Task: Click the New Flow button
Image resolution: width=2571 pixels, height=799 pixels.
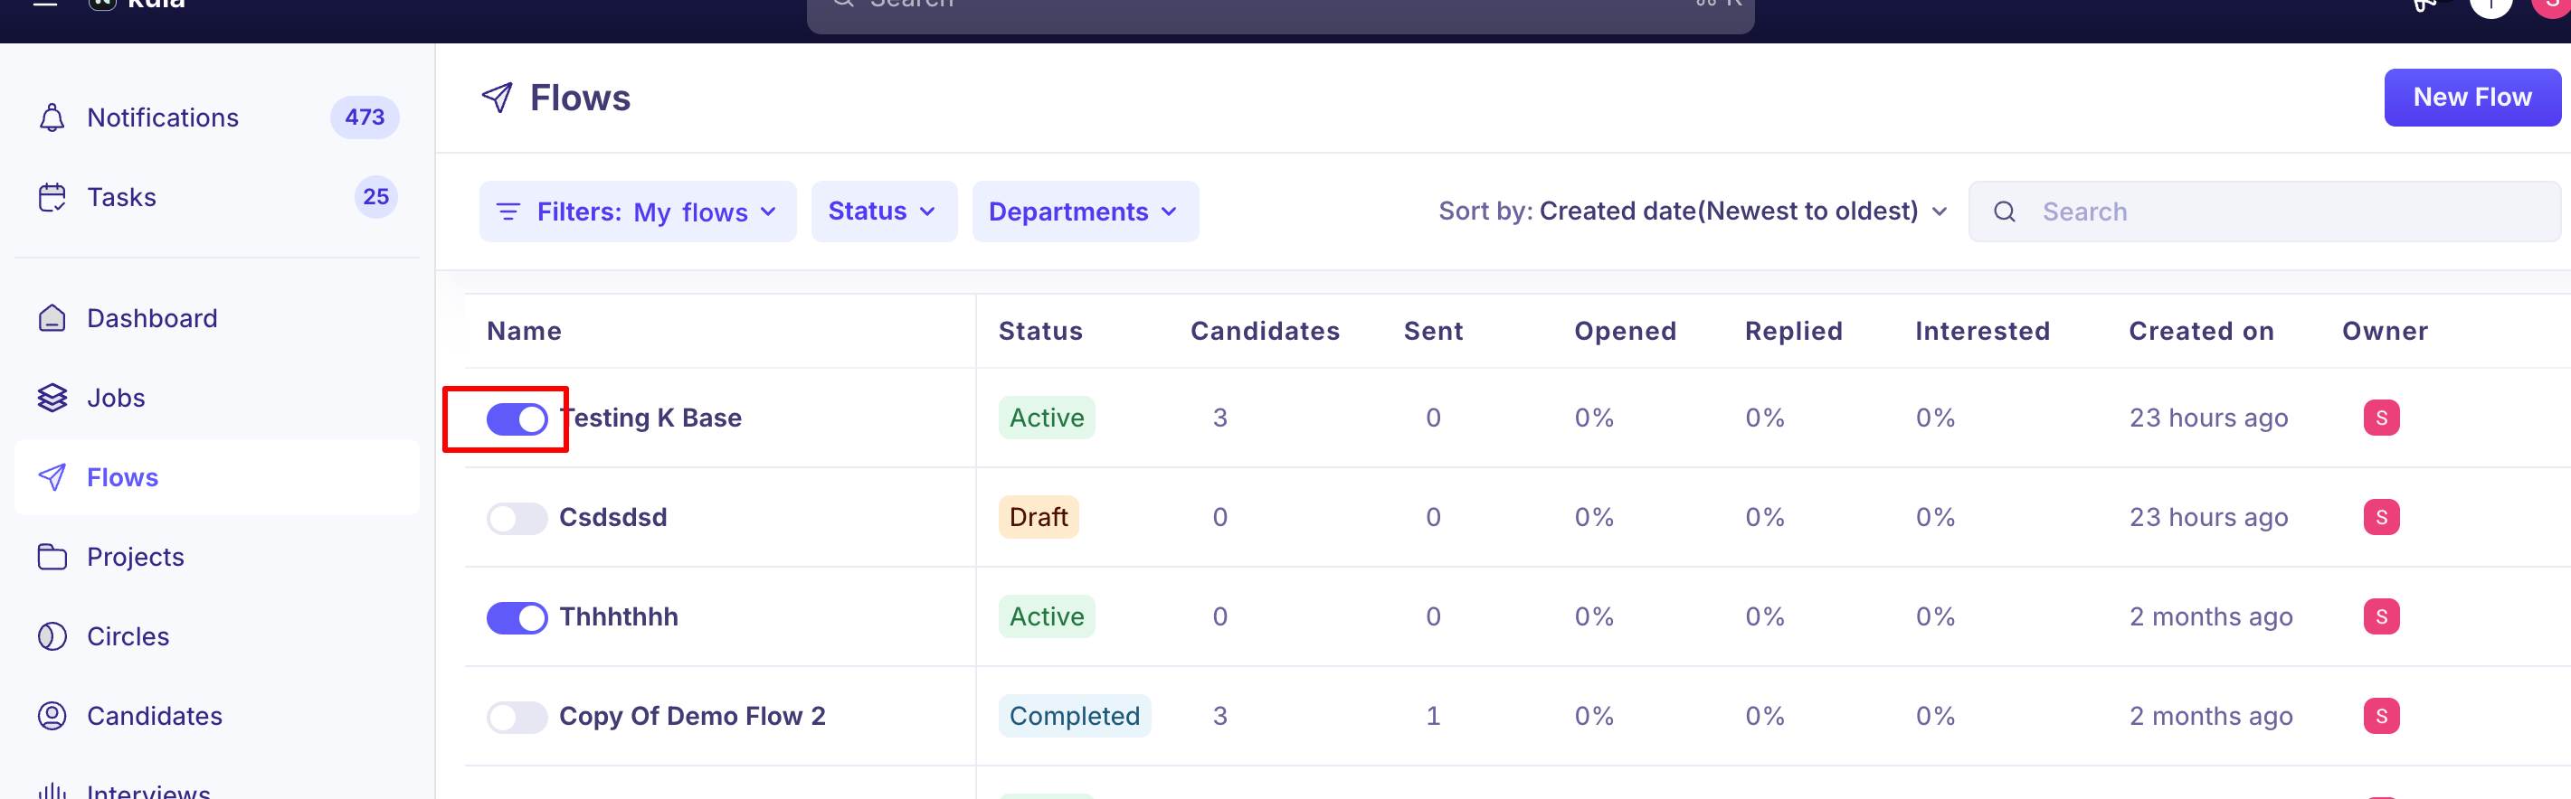Action: point(2471,98)
